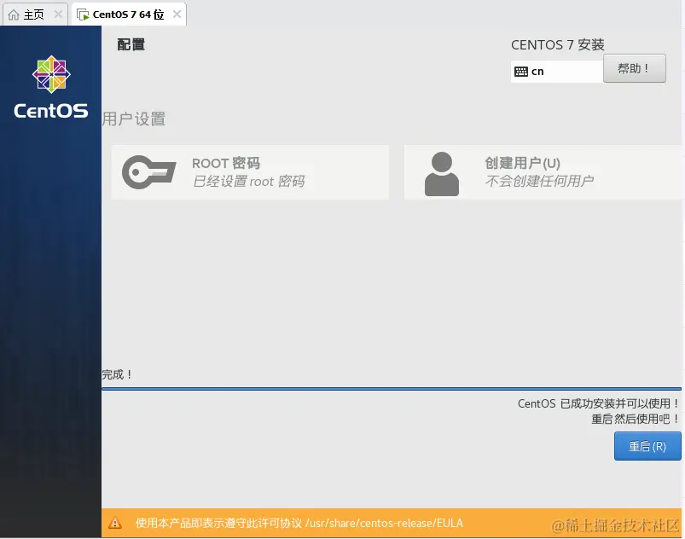Click the 用户设置 section heading
Viewport: 685px width, 539px height.
click(x=134, y=119)
